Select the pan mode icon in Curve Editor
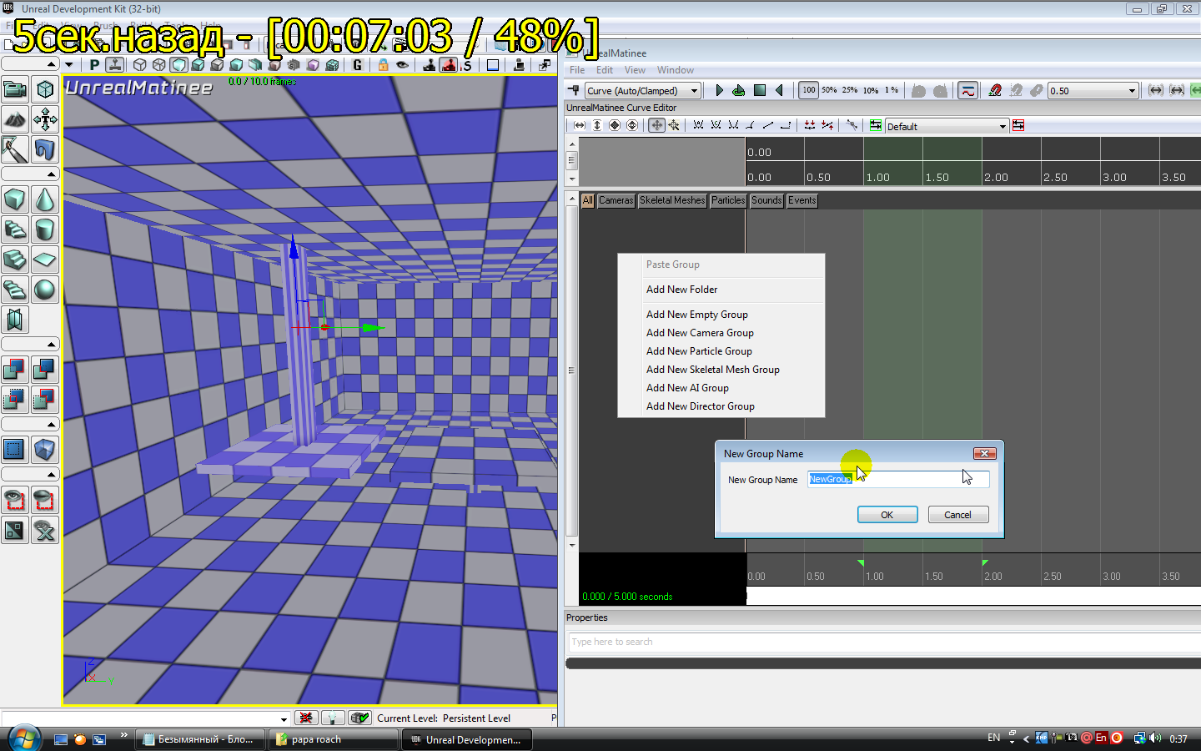This screenshot has height=751, width=1201. point(656,125)
